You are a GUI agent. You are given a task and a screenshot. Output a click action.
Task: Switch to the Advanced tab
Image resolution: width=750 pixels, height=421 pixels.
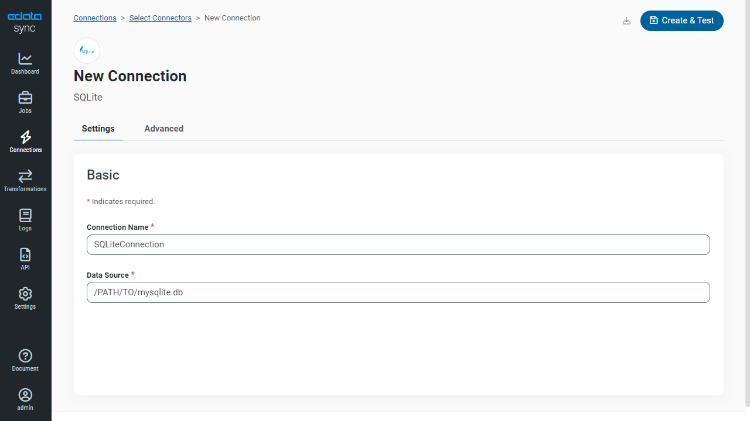tap(164, 129)
